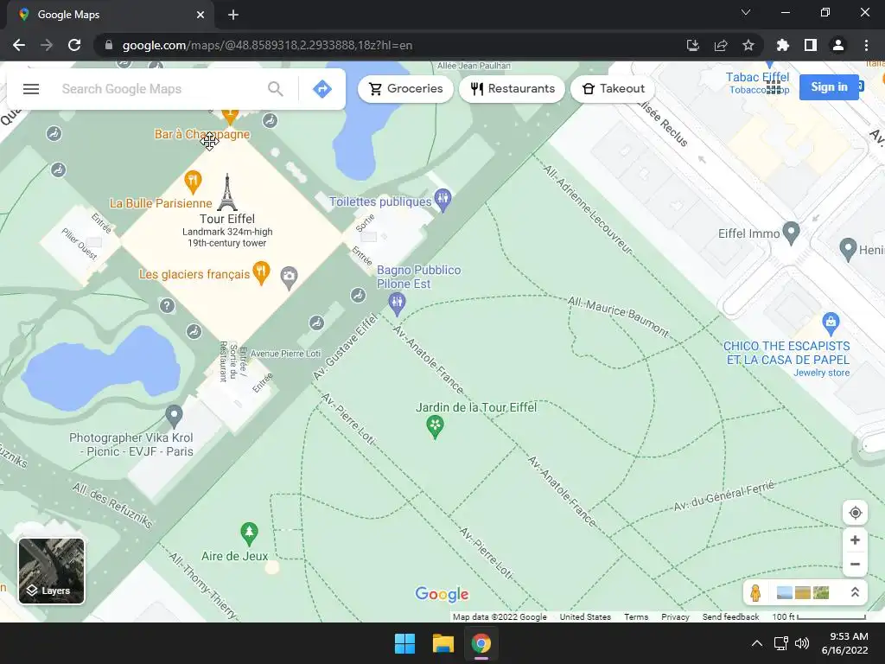Toggle the browser side panel

tap(811, 45)
